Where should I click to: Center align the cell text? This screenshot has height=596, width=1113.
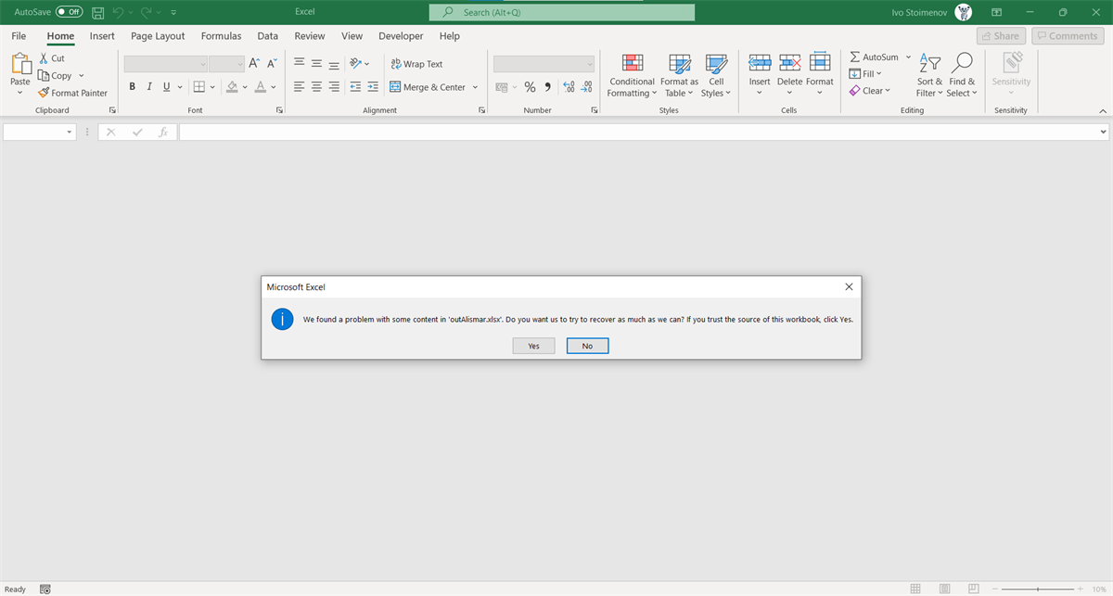[316, 86]
